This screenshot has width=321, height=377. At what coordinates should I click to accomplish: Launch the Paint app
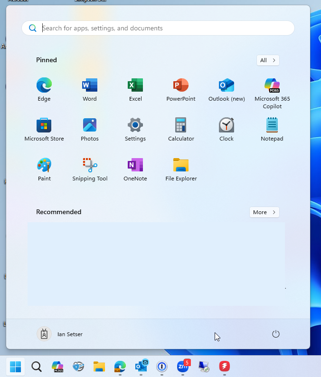(44, 169)
